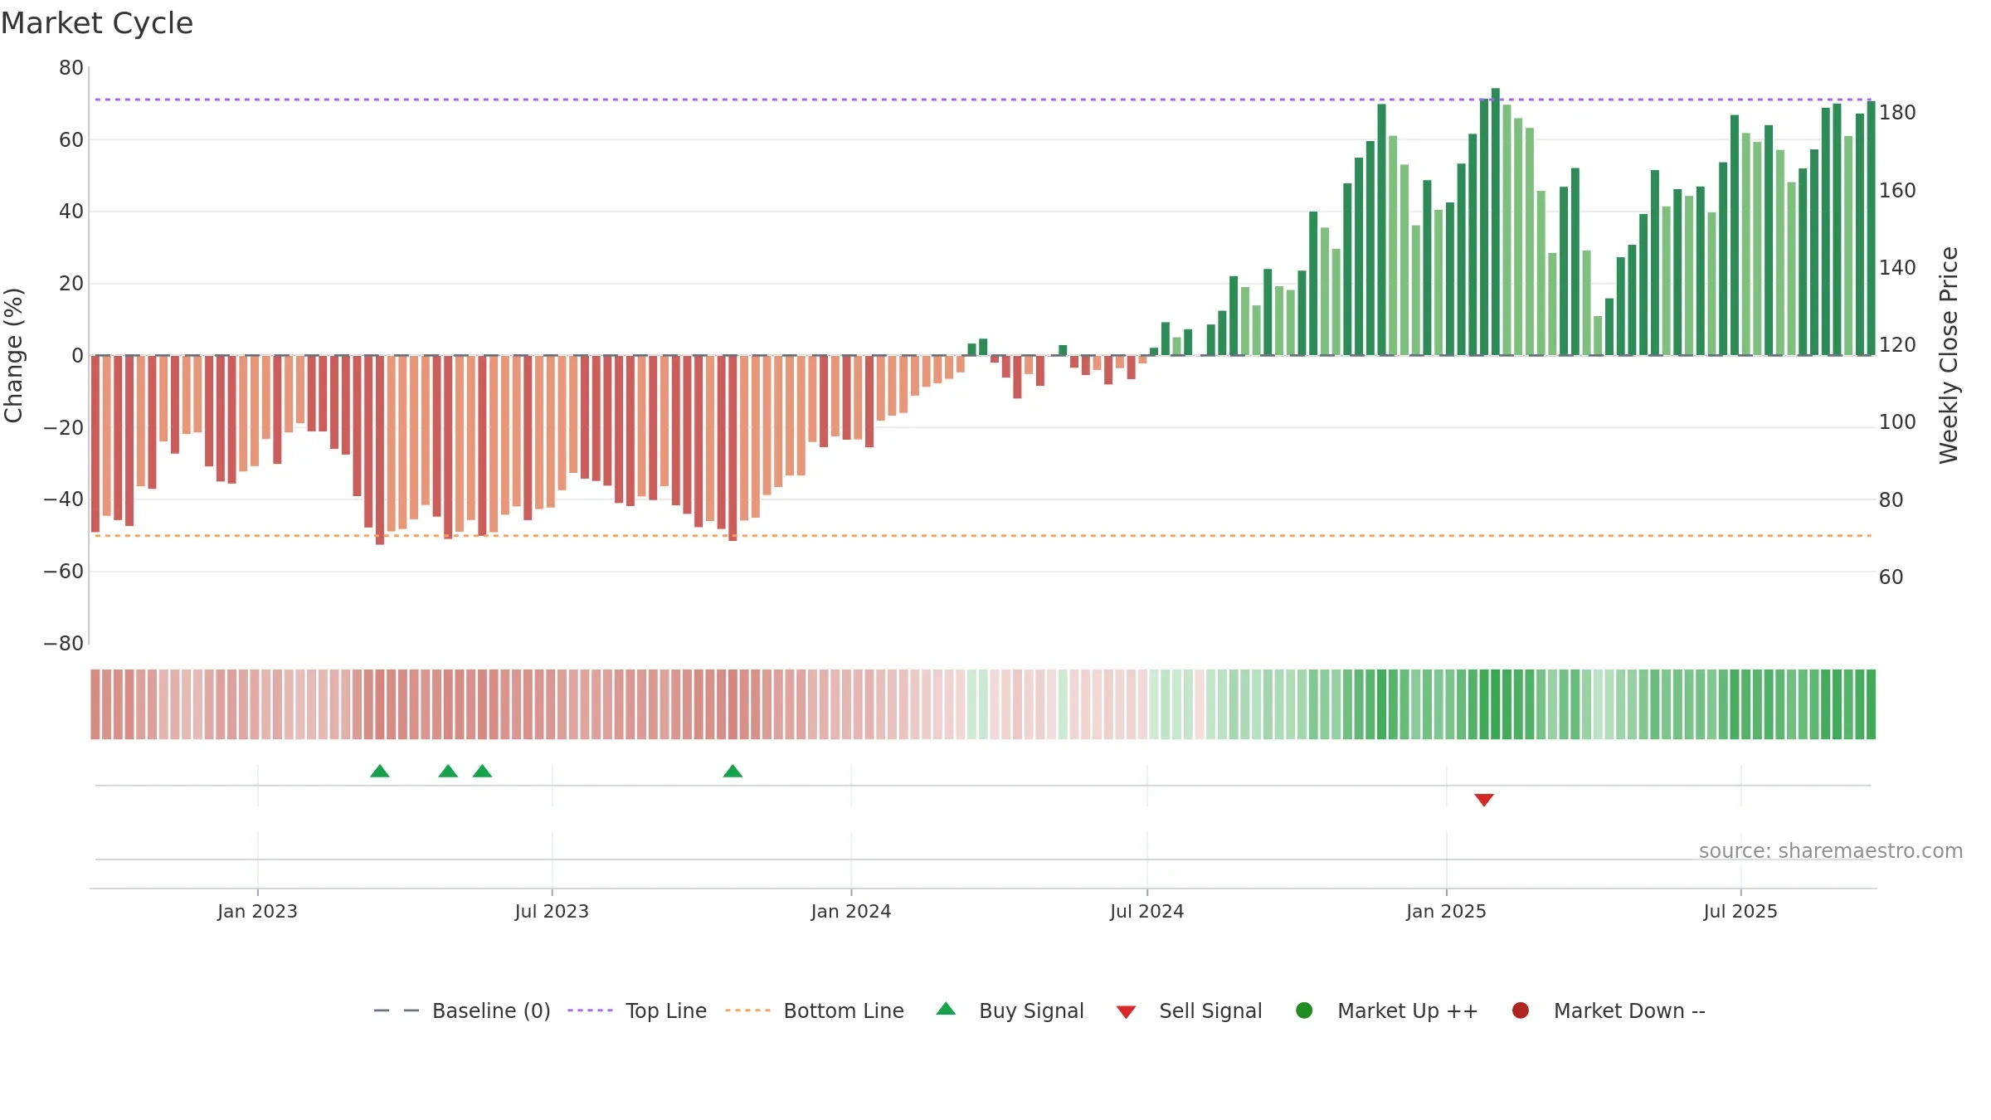Toggle the Bottom Line legend entry
1991x1120 pixels.
click(x=815, y=1010)
